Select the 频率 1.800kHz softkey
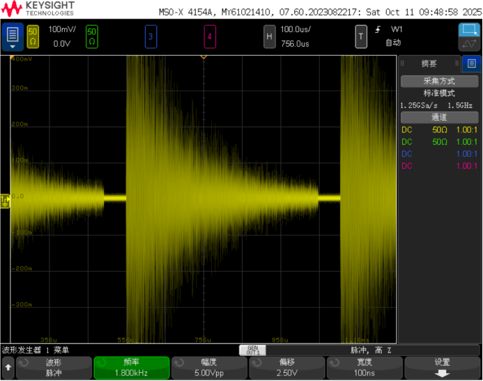 point(132,368)
